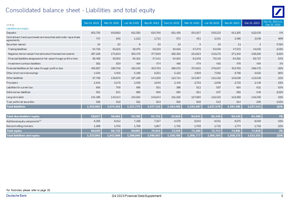Click derivative value 377,839 for Sep 30, 2022
288x200 pixels.
tap(156, 54)
